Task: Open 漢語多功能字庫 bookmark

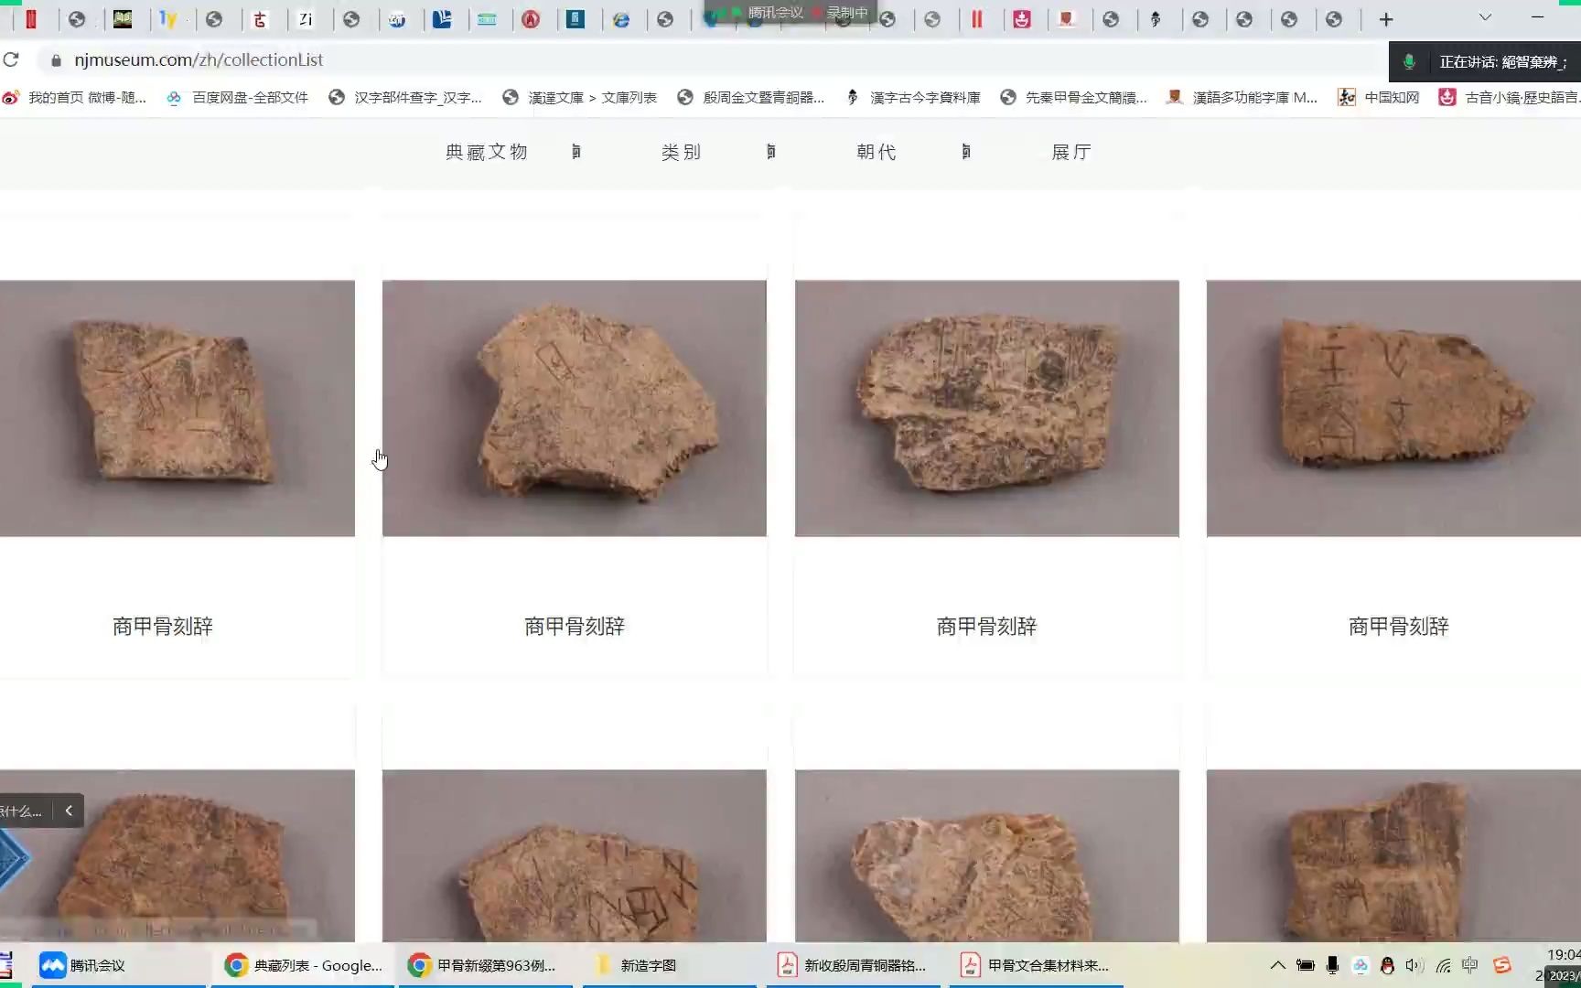Action: [x=1242, y=97]
